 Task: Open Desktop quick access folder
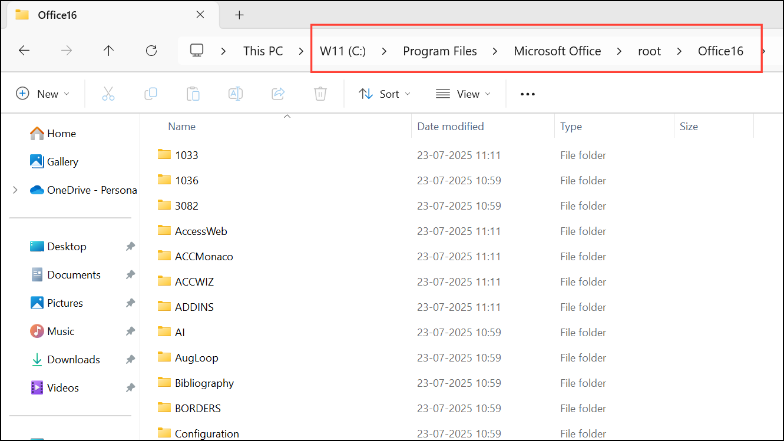coord(58,246)
